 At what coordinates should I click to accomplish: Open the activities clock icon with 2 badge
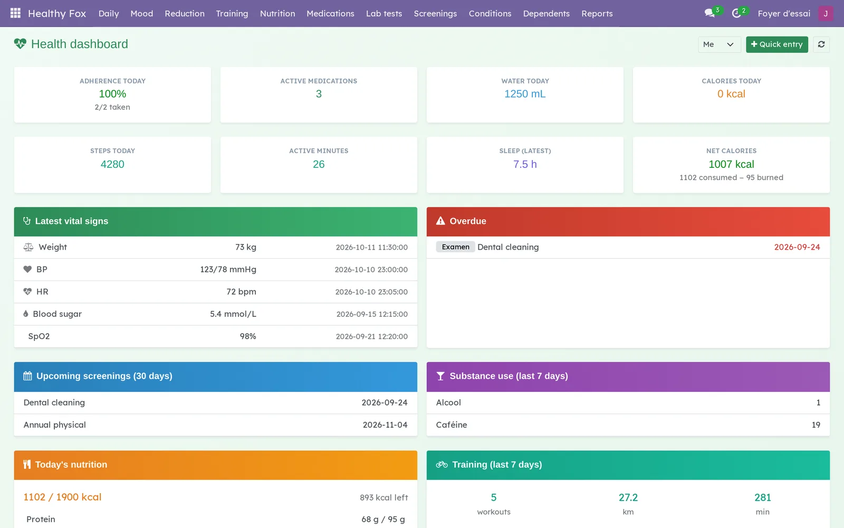[737, 13]
